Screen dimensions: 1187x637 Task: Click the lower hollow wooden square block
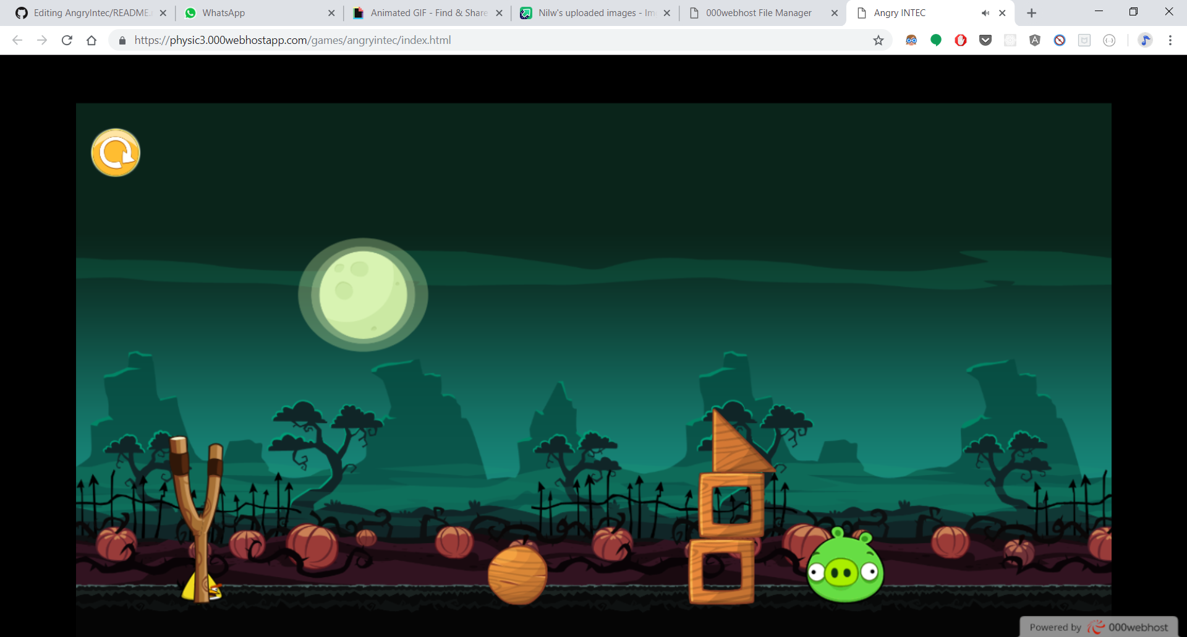722,571
